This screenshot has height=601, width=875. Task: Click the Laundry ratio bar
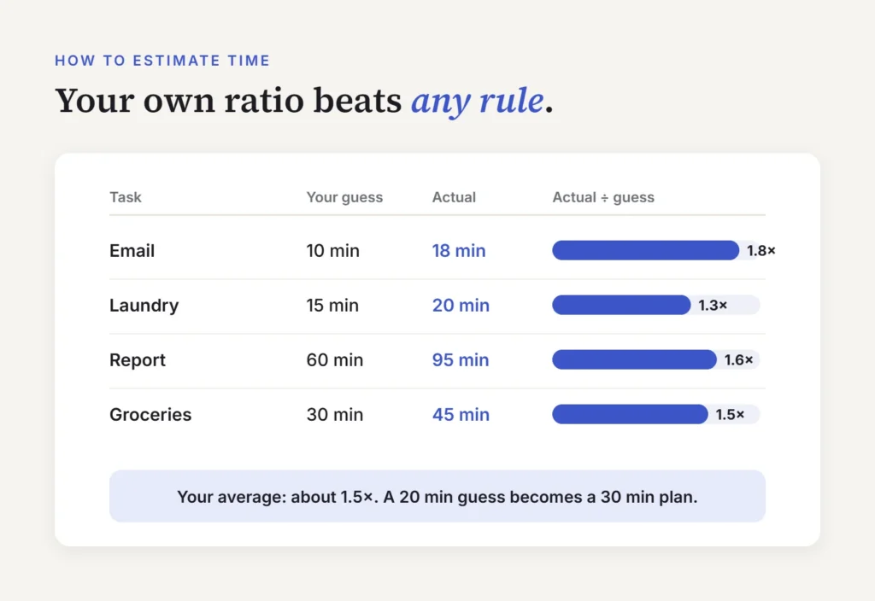621,305
